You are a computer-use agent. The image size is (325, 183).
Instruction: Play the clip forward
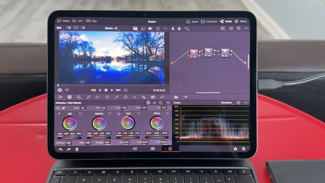112,90
